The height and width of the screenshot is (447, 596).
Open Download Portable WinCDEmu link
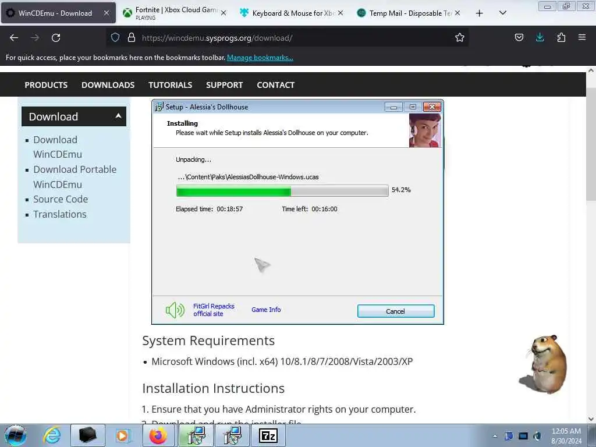(x=75, y=177)
